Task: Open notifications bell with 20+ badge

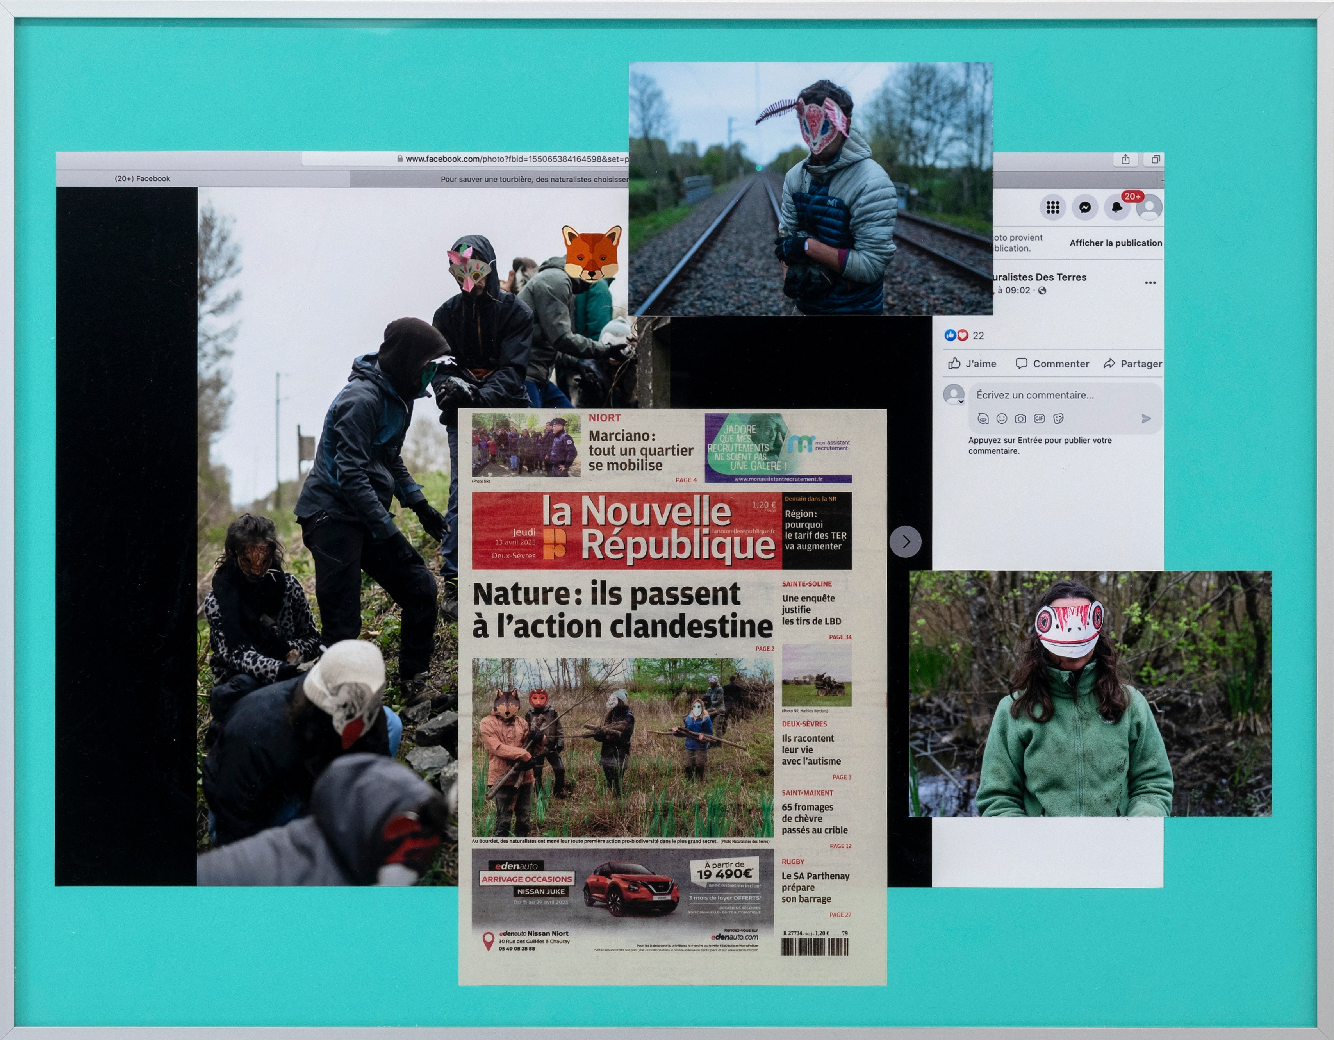Action: [1117, 208]
